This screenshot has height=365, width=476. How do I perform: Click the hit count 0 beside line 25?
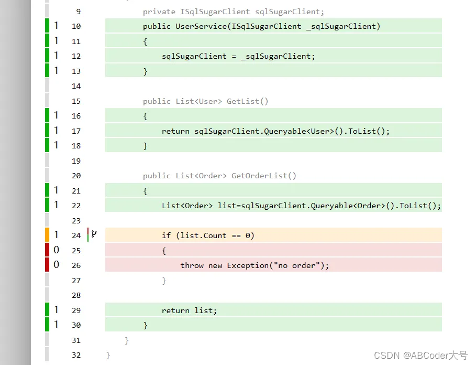pyautogui.click(x=56, y=250)
